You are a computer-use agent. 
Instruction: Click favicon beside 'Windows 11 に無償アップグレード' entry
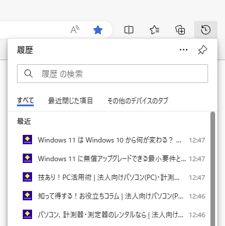click(x=27, y=158)
